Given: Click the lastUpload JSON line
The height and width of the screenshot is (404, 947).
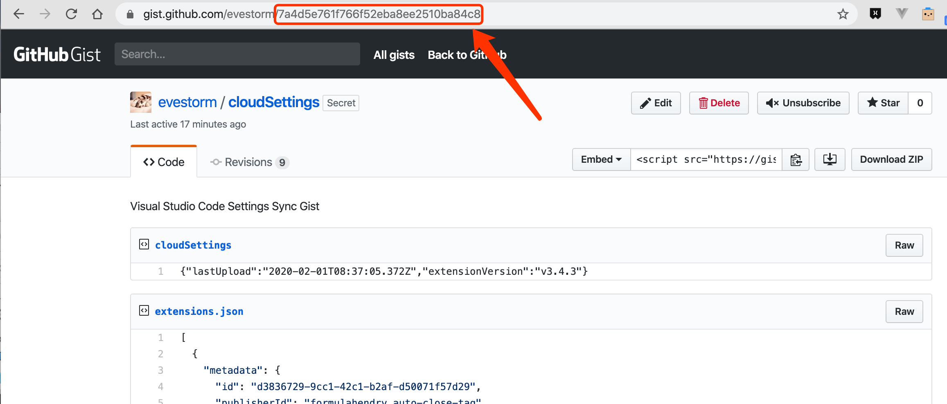Looking at the screenshot, I should 384,272.
